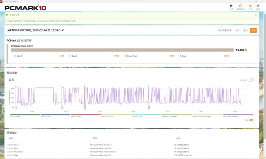Image resolution: width=266 pixels, height=159 pixels.
Task: Select the GPU load (%) red legend
Action: [x=85, y=115]
